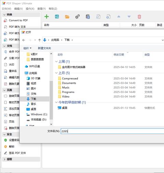Collapse the 上月 (5) file group
The height and width of the screenshot is (173, 164).
[56, 73]
